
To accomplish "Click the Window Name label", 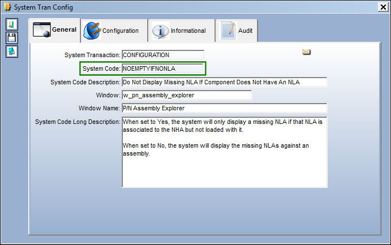I will click(x=99, y=108).
